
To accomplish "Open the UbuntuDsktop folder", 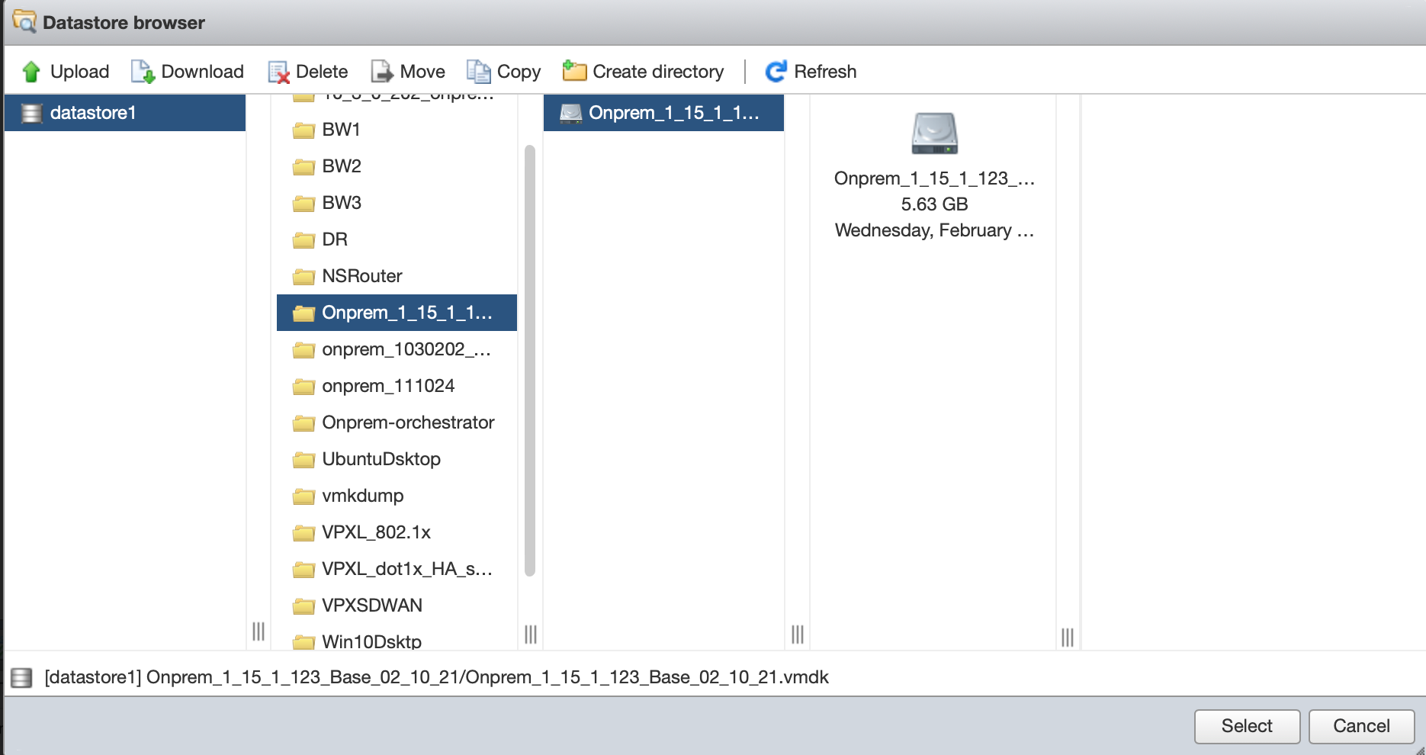I will coord(397,459).
